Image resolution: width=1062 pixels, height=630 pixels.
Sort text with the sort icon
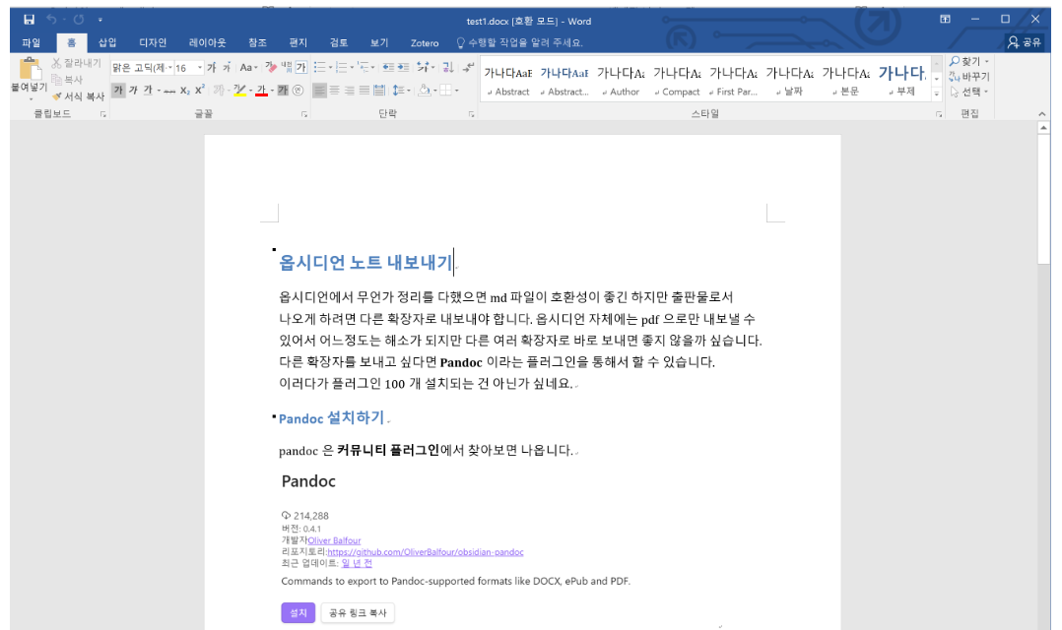[447, 67]
